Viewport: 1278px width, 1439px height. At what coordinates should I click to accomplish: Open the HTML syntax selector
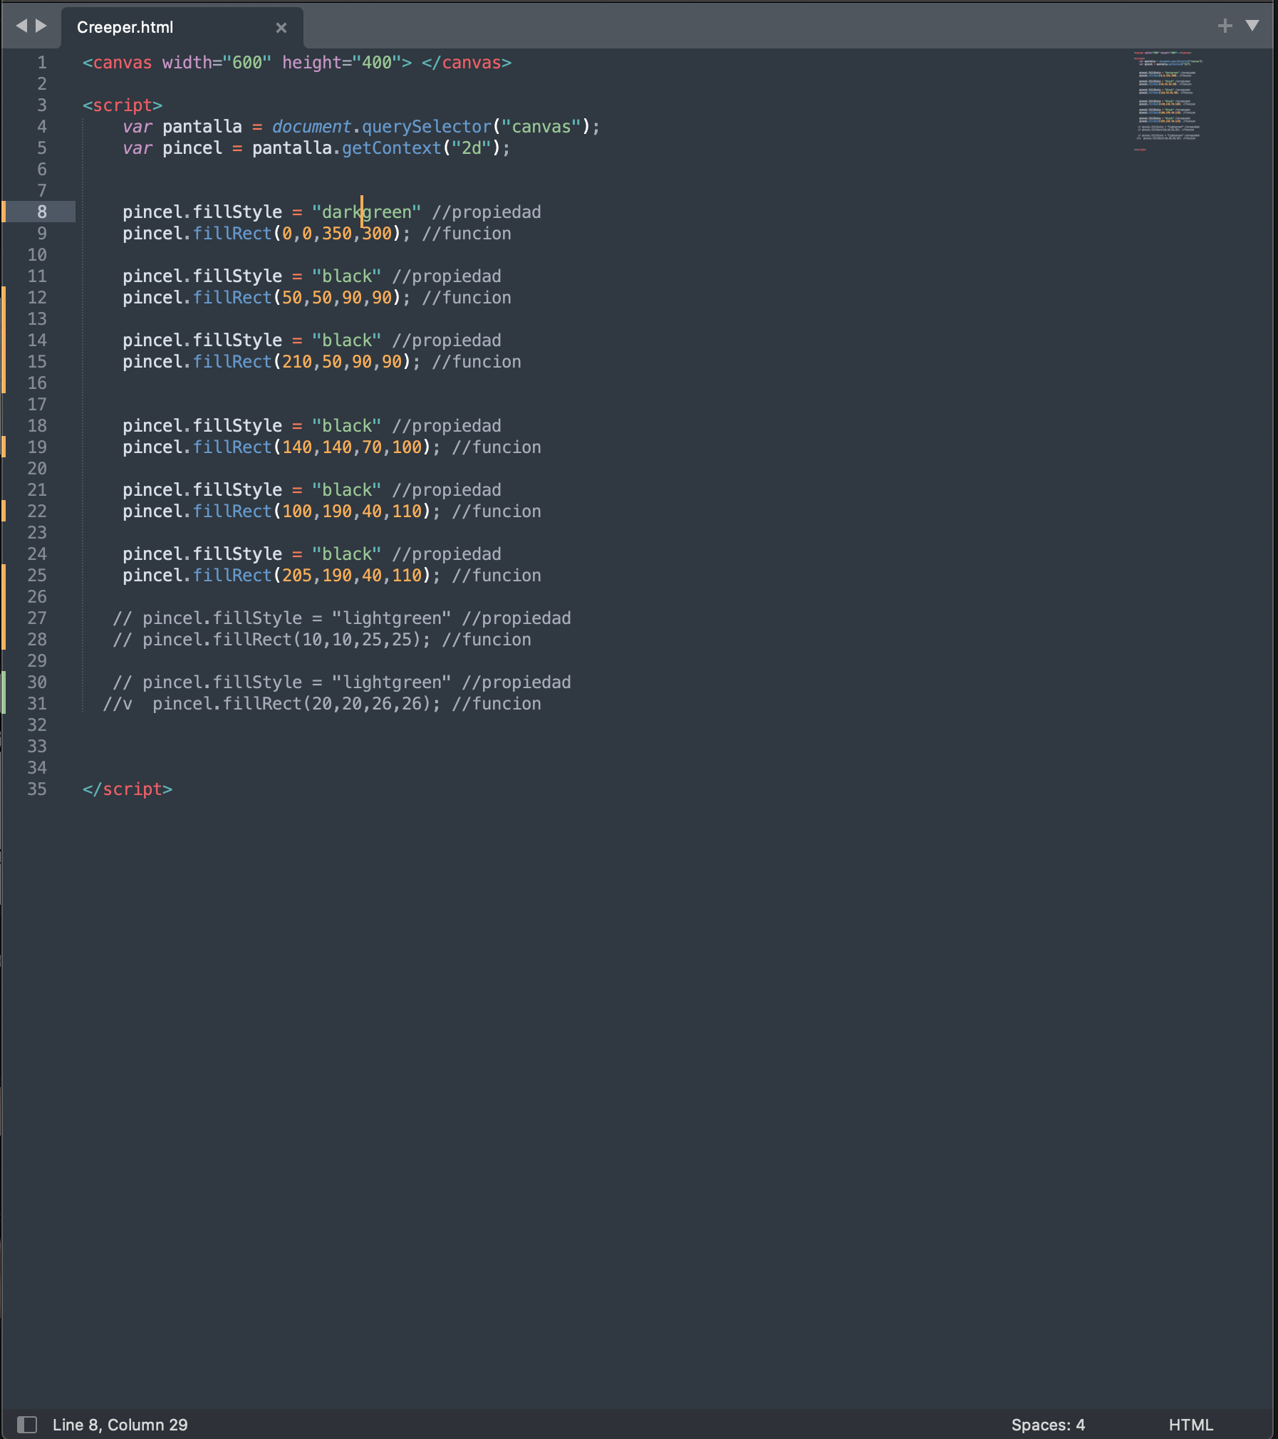point(1190,1424)
